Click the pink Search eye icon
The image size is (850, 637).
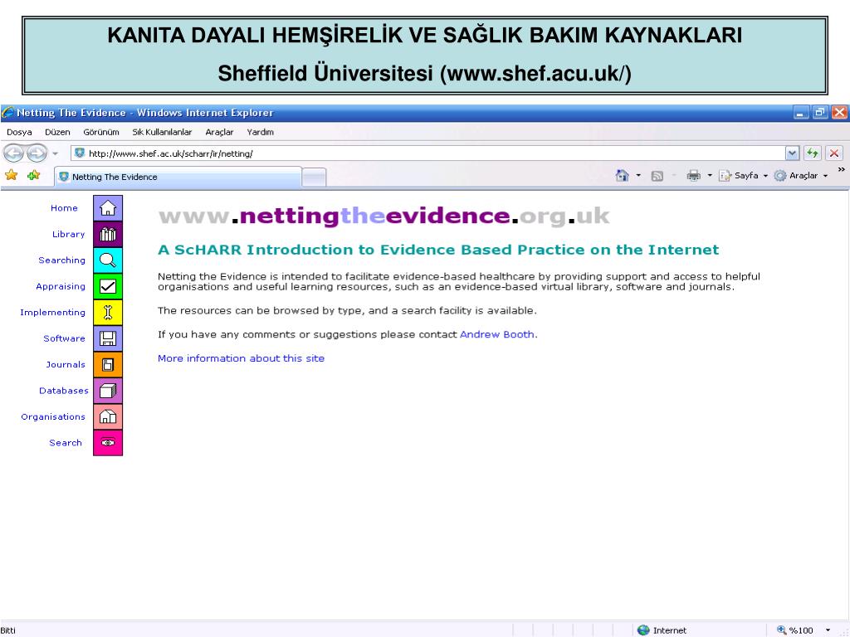[108, 443]
